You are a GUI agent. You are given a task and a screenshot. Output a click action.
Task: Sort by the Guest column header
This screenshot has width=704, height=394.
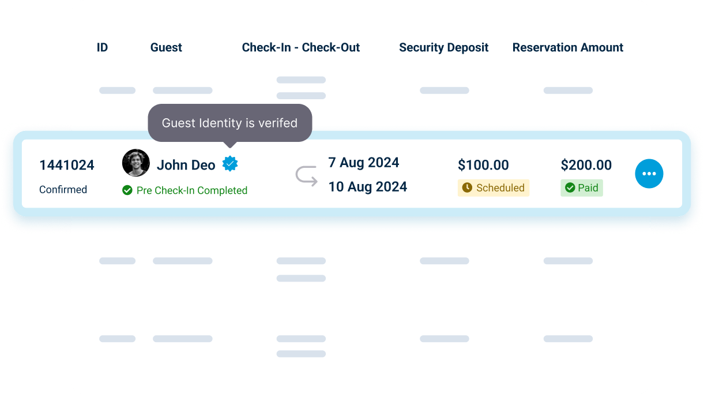[165, 47]
